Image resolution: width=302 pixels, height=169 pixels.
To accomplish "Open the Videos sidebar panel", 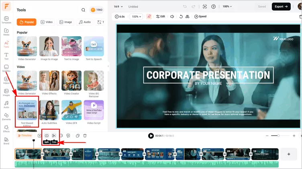I will click(x=6, y=80).
